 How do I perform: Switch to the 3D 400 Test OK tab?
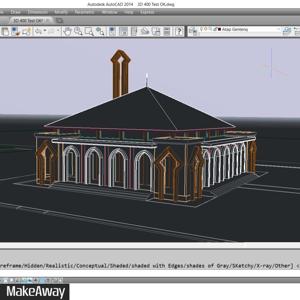[x=28, y=21]
